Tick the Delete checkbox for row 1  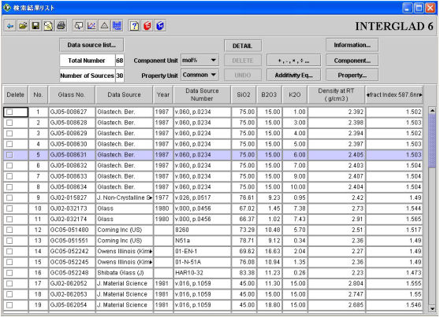[x=9, y=112]
